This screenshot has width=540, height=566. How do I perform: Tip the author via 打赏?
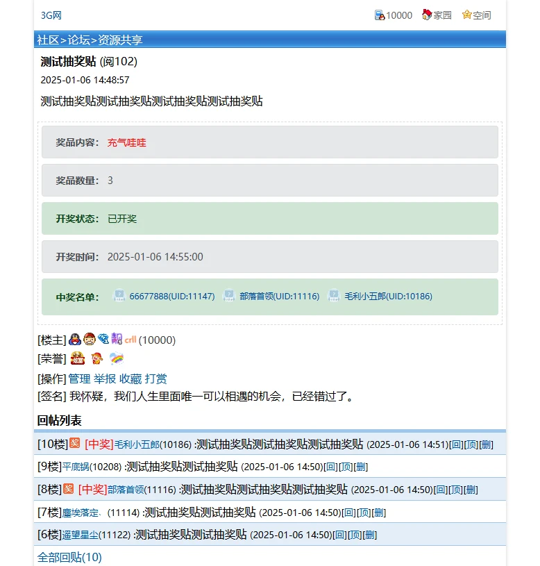click(x=156, y=378)
